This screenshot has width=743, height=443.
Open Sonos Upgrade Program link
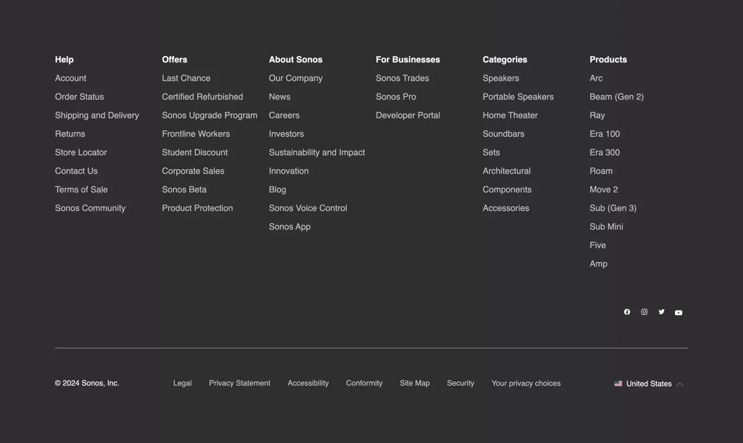(x=209, y=115)
